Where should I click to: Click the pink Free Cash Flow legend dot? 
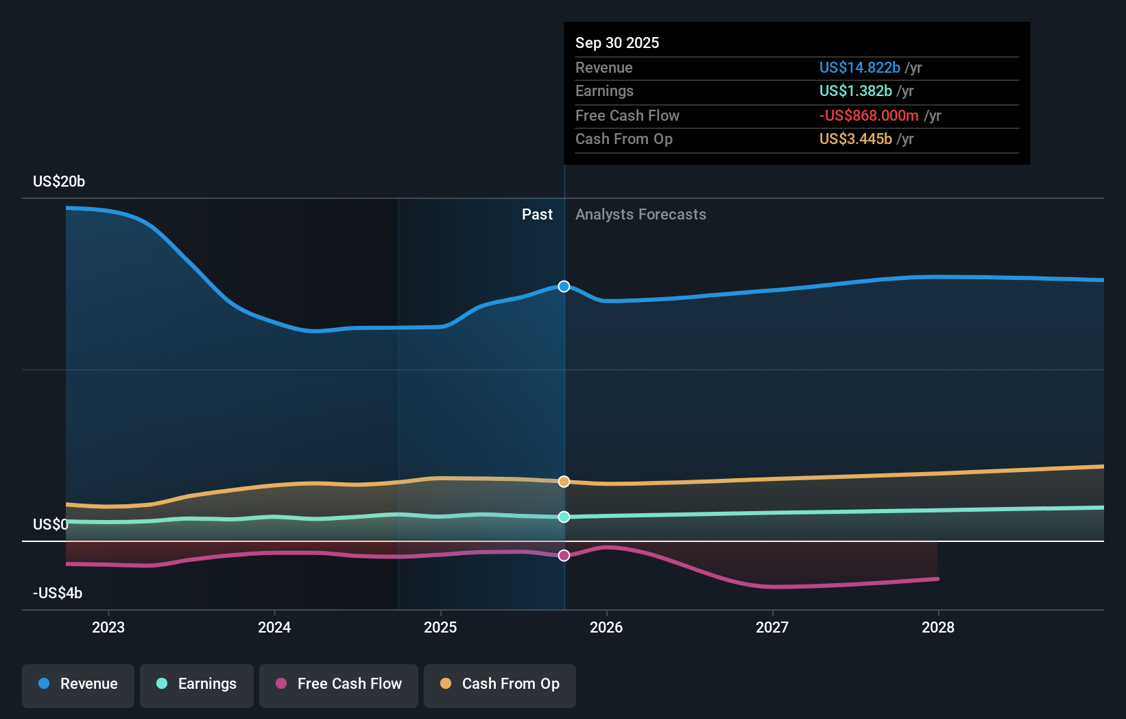tap(281, 684)
